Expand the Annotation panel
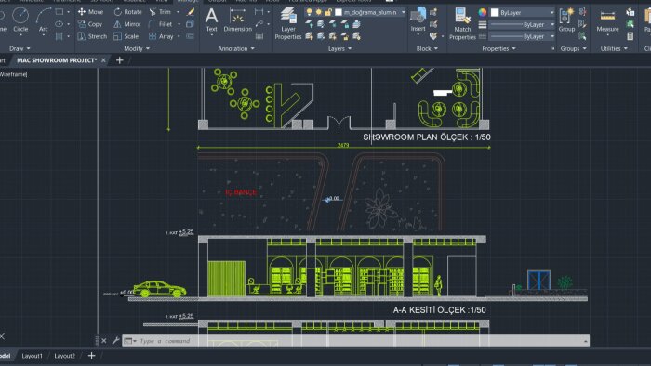The height and width of the screenshot is (366, 651). tap(236, 48)
